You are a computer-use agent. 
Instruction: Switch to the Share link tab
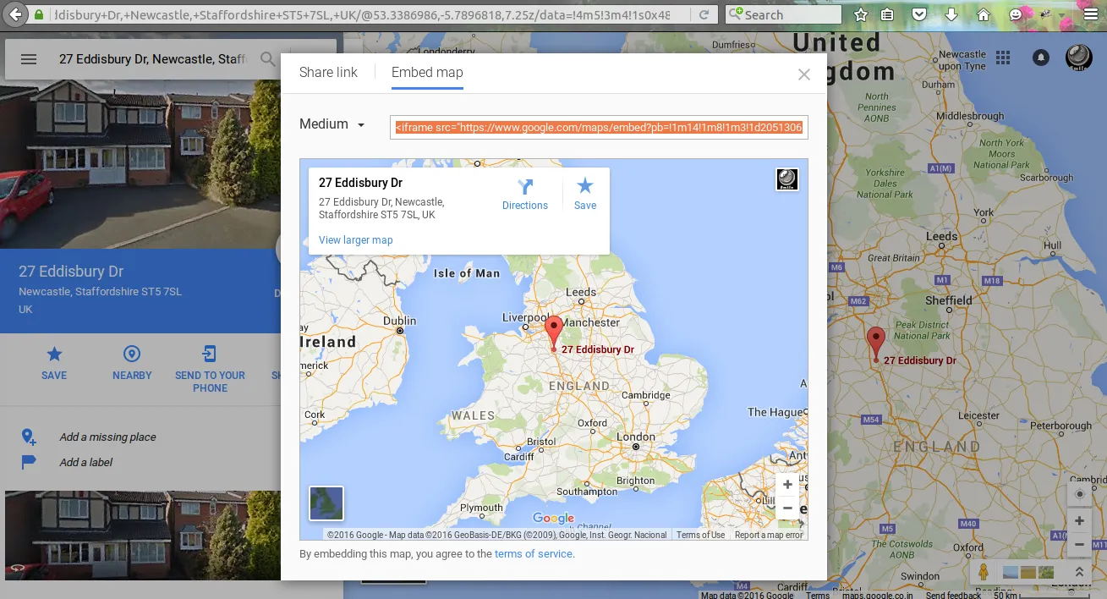click(328, 73)
